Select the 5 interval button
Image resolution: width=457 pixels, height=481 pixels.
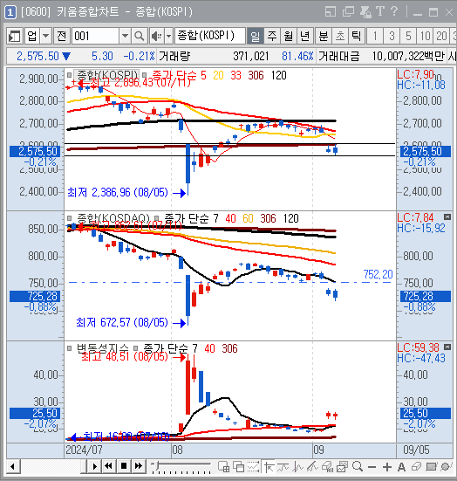tap(408, 36)
